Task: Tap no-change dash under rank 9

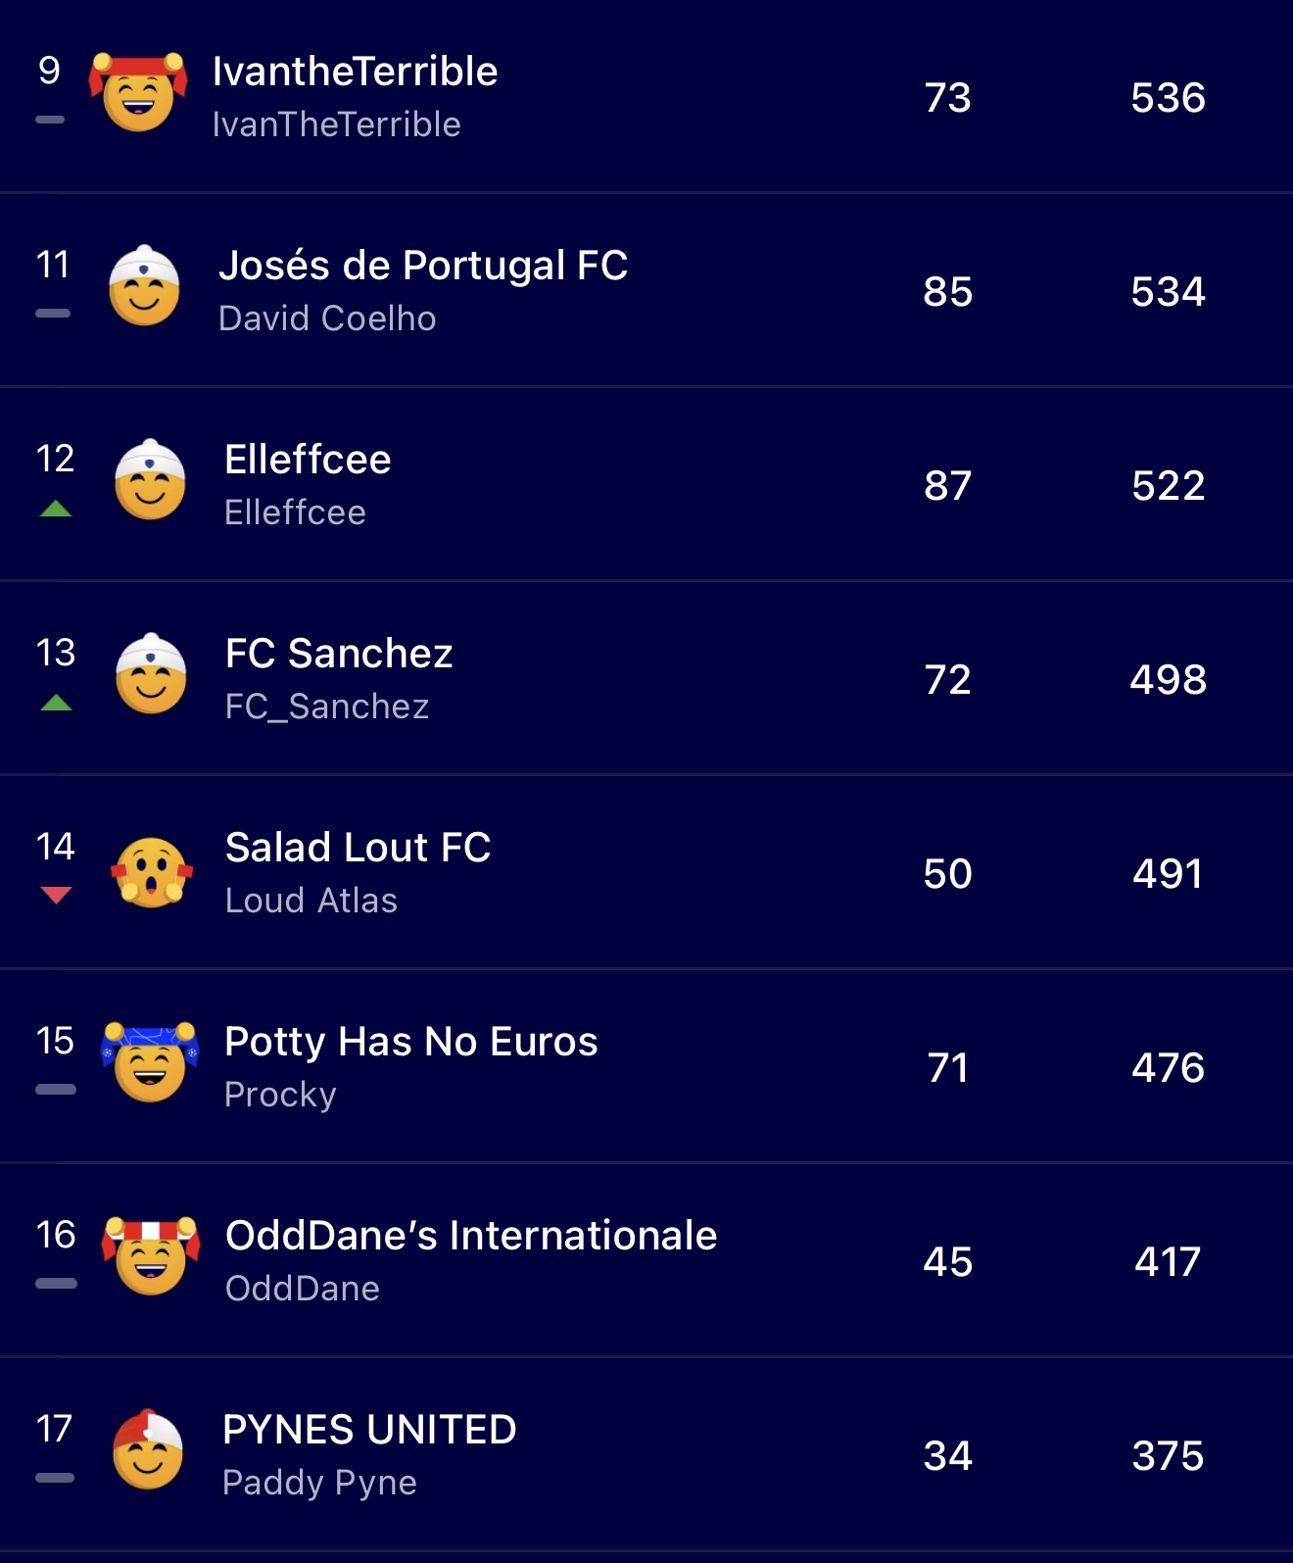Action: click(50, 120)
